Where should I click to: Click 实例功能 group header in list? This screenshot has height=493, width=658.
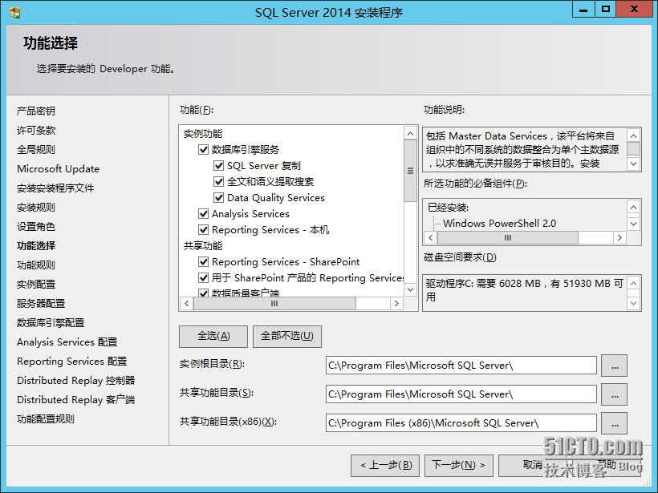point(203,134)
